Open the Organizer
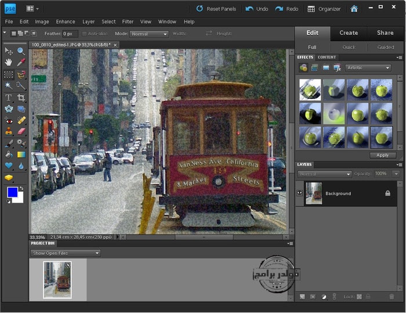 324,9
